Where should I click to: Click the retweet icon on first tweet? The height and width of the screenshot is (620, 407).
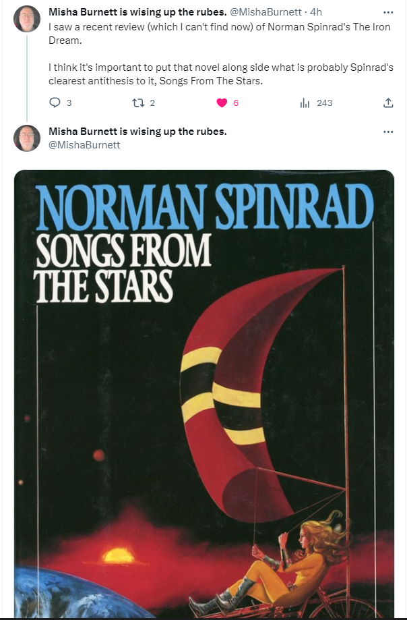(138, 103)
